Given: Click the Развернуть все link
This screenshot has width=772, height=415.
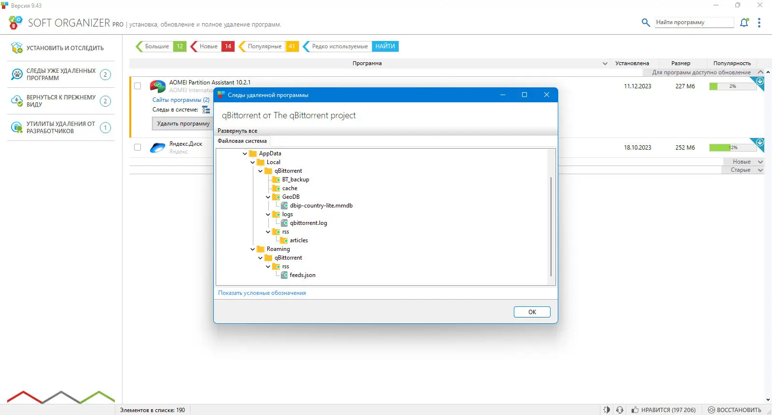Looking at the screenshot, I should point(237,131).
